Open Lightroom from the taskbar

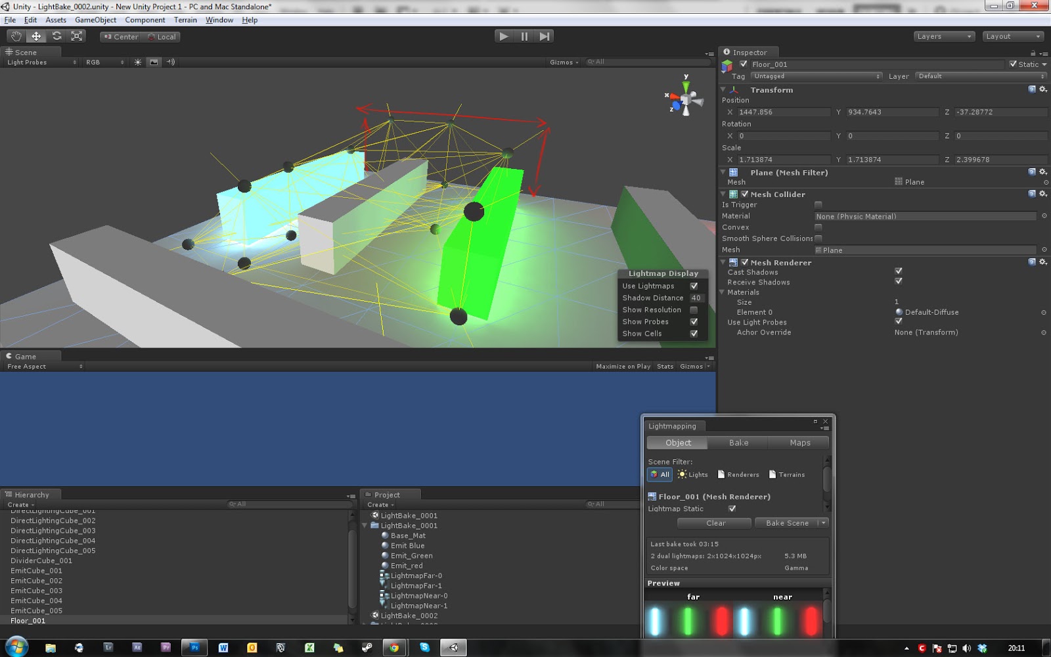(x=108, y=648)
